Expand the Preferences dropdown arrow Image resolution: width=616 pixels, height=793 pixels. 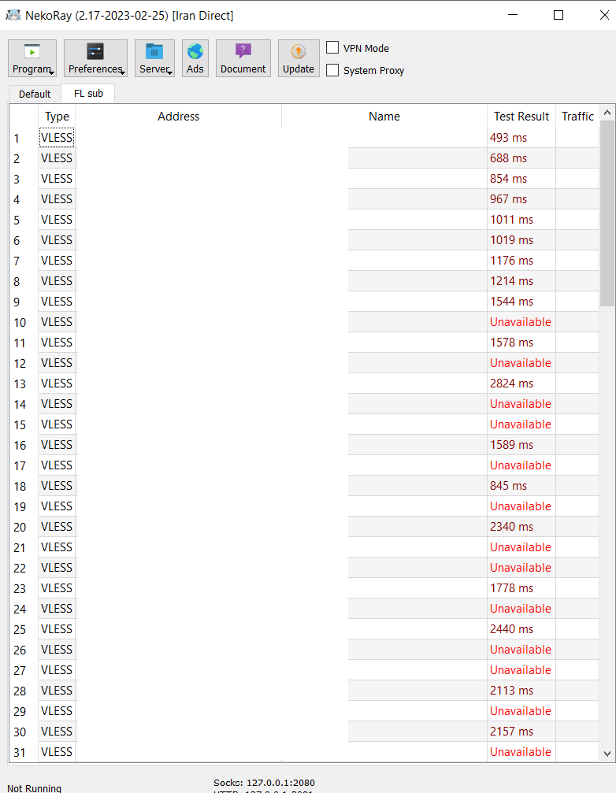pos(122,72)
